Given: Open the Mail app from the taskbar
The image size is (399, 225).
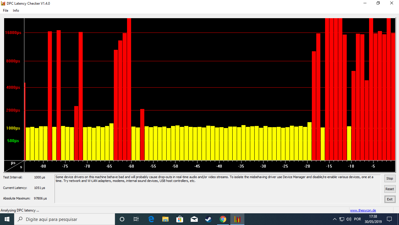Looking at the screenshot, I should [194, 219].
